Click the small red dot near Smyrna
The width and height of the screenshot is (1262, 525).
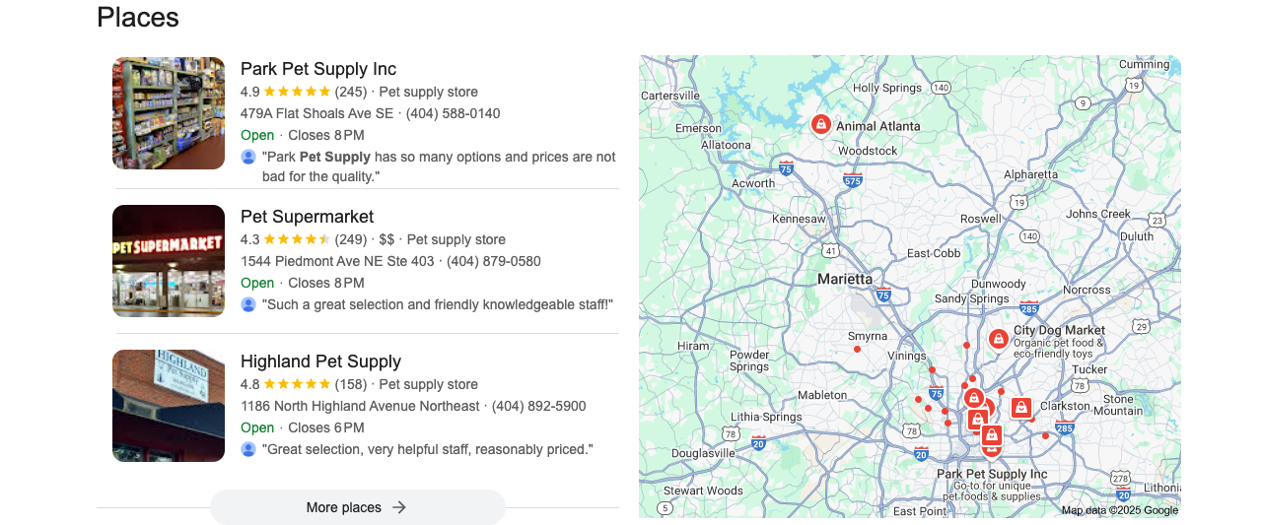[857, 350]
